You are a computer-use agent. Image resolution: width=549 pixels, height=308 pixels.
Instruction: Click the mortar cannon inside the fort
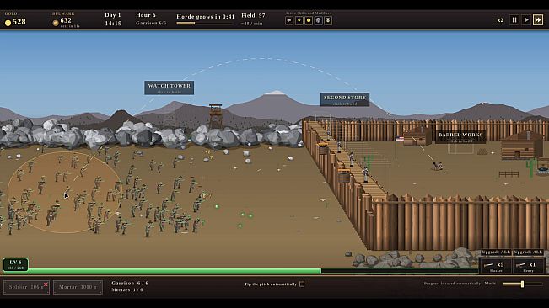tap(437, 167)
